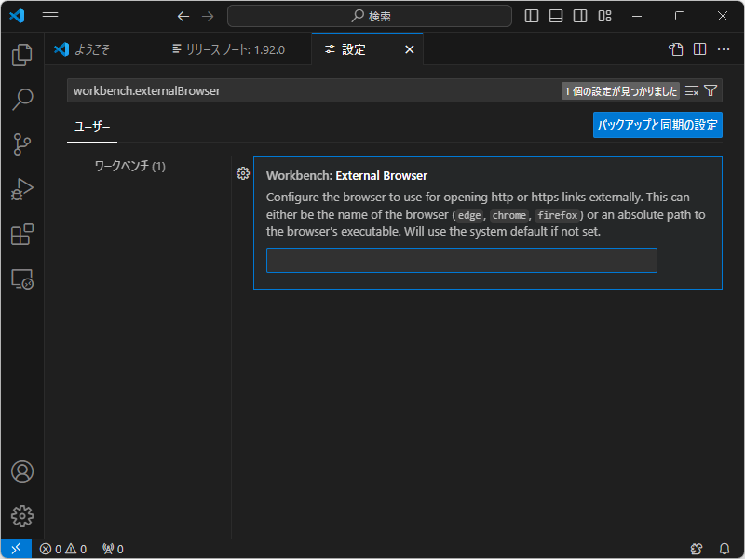The image size is (745, 559).
Task: Close the 設定 tab
Action: [410, 49]
